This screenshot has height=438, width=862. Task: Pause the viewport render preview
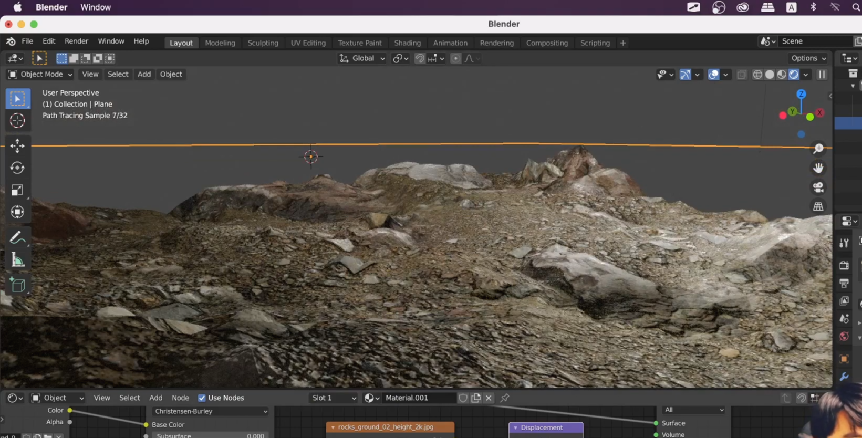tap(822, 75)
